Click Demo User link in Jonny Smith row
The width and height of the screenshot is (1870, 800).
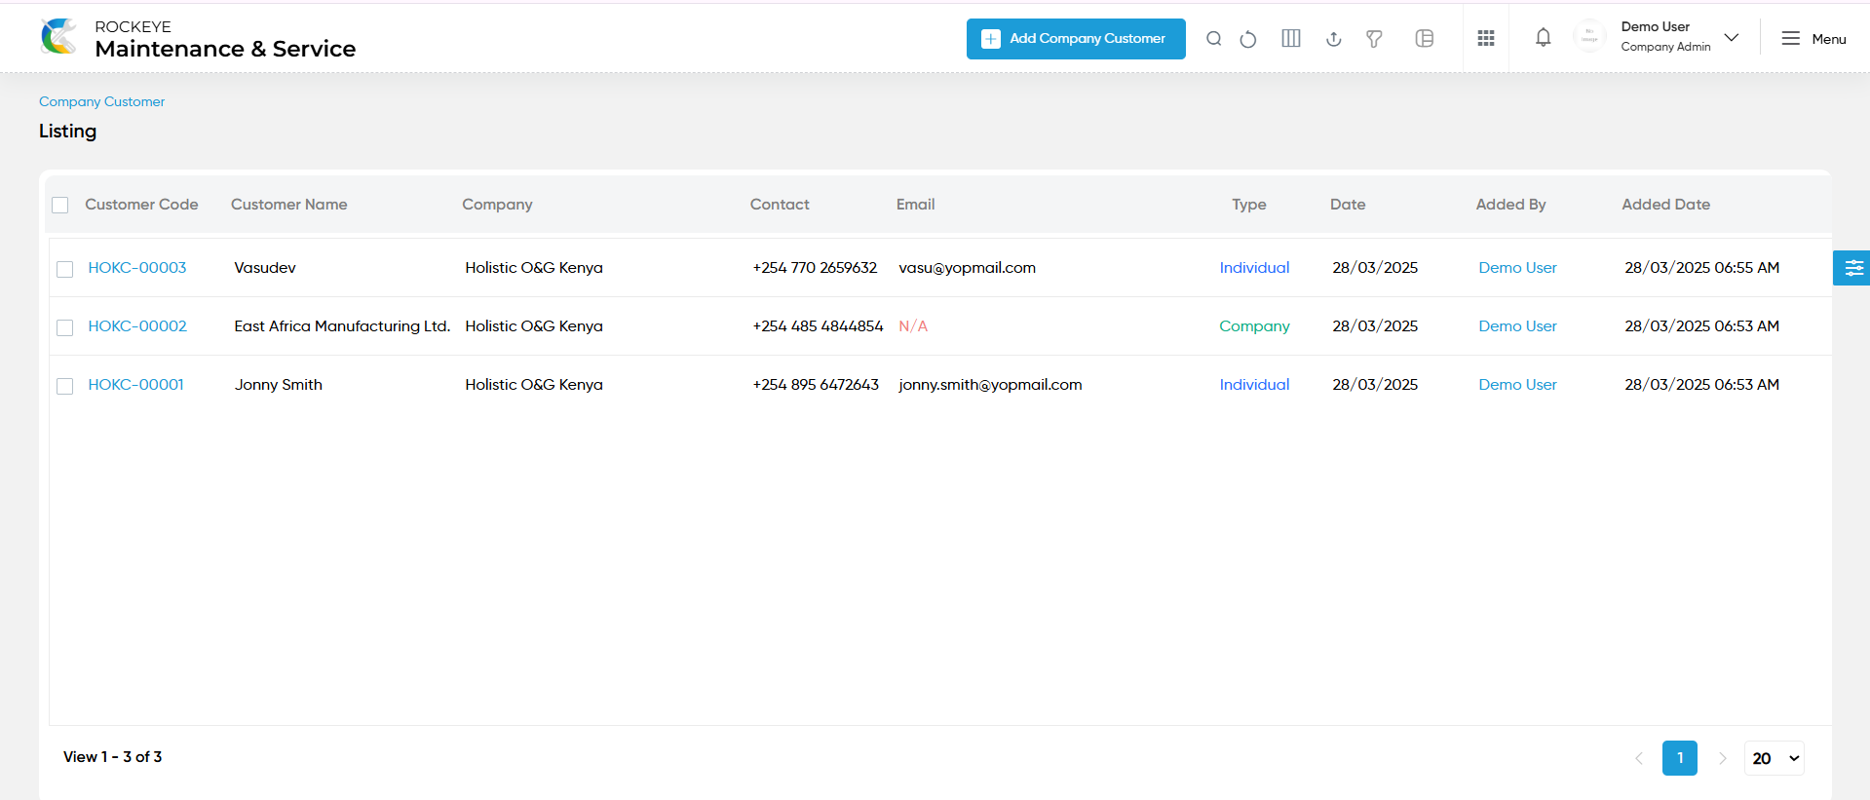click(x=1517, y=385)
